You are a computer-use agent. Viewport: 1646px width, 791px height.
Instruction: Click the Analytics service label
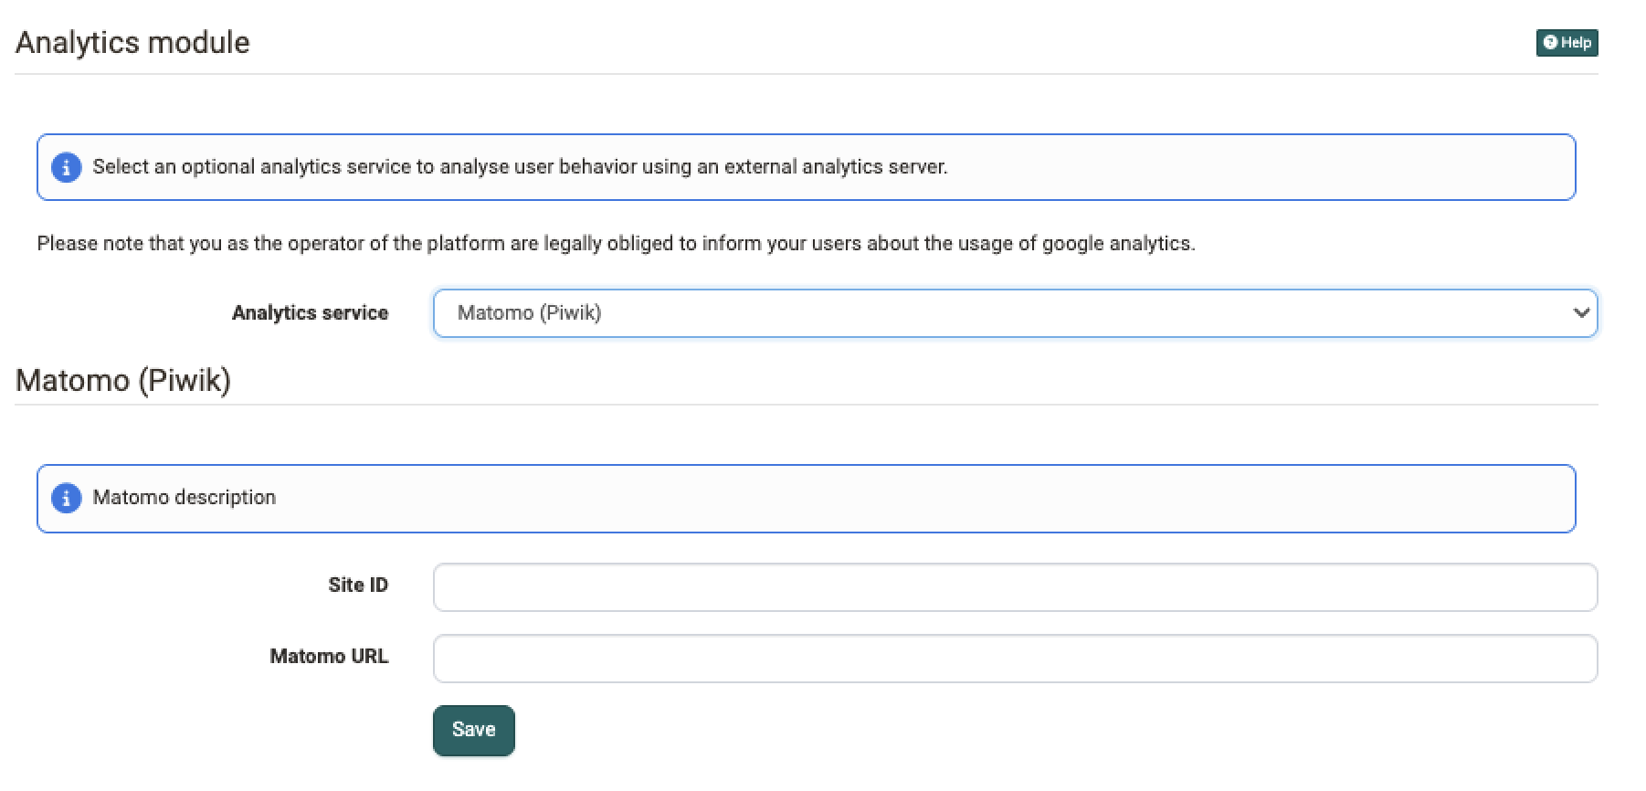click(310, 313)
